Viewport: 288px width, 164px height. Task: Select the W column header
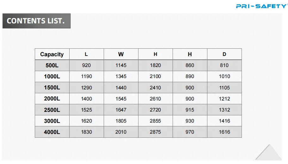click(x=121, y=54)
